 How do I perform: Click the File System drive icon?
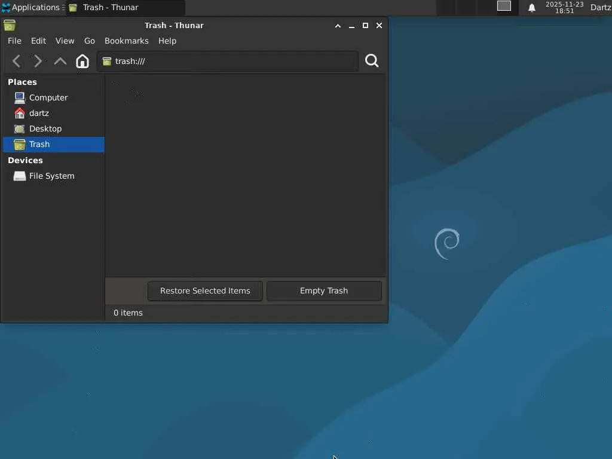pyautogui.click(x=20, y=176)
